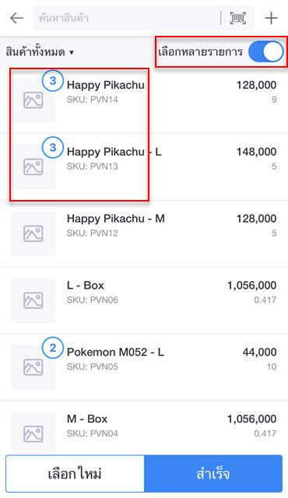The width and height of the screenshot is (288, 498).
Task: Click the เลือกใหม่ reset button
Action: tap(75, 474)
